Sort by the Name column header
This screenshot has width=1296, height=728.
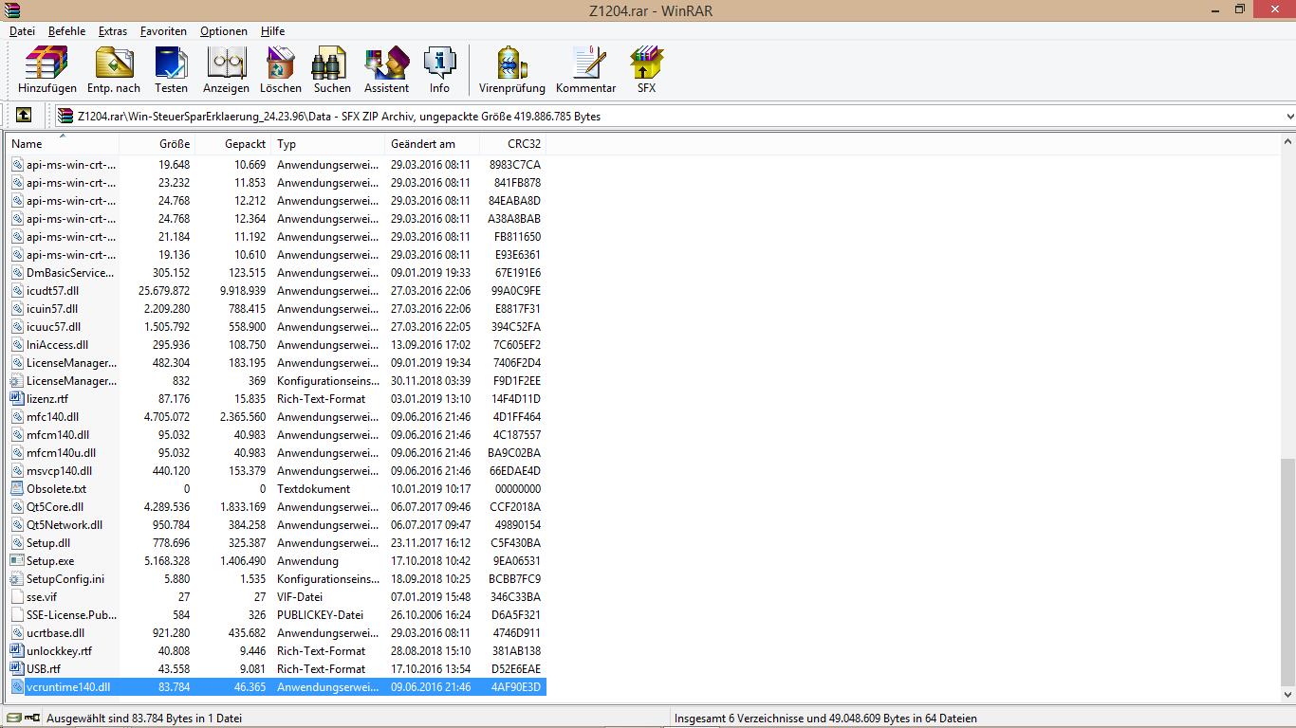point(63,144)
